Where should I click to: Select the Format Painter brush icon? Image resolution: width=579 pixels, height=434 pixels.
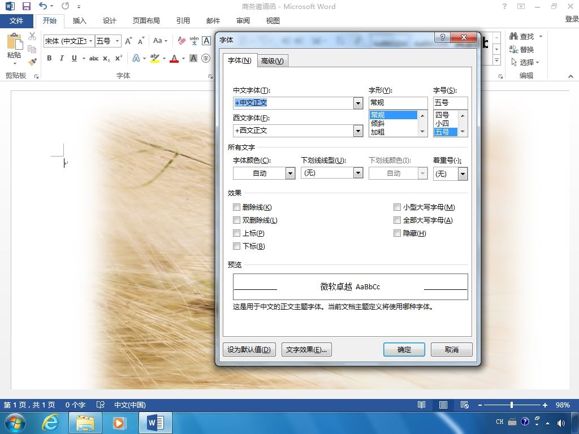pyautogui.click(x=32, y=62)
